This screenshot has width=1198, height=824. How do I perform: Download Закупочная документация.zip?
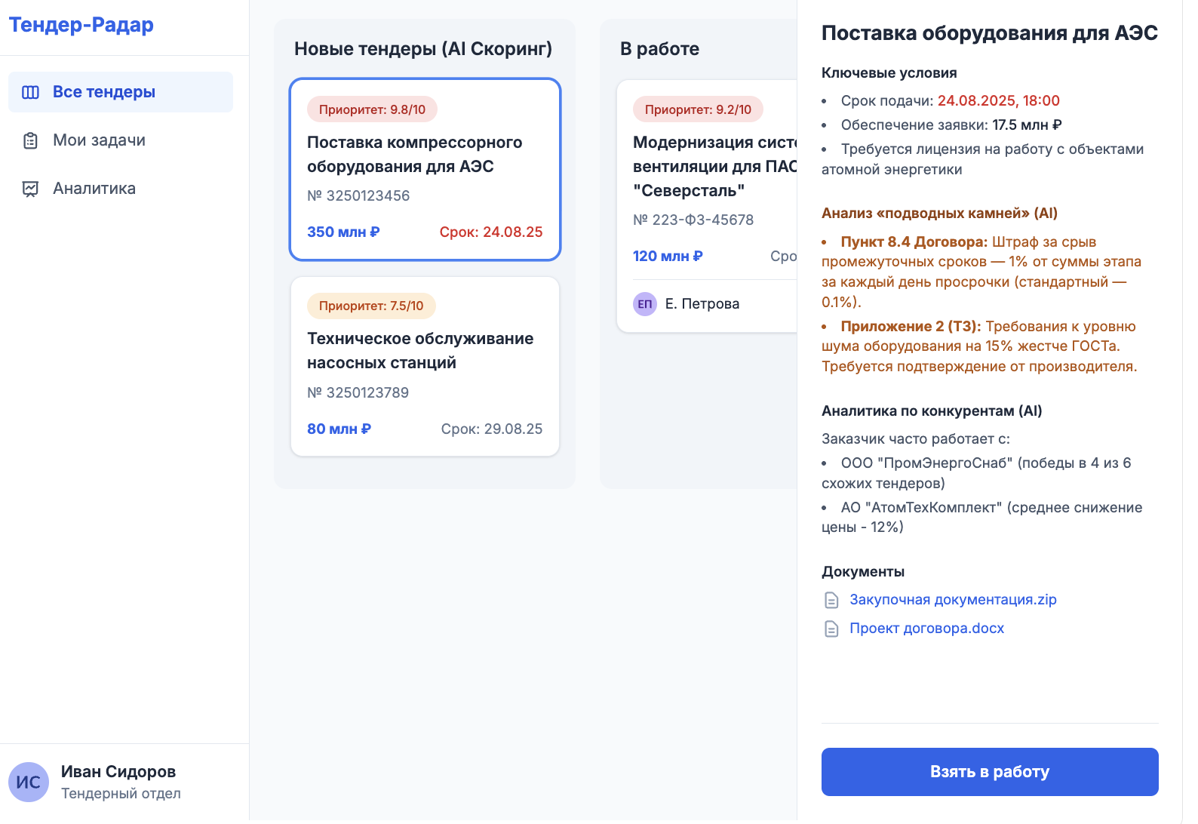(x=953, y=599)
